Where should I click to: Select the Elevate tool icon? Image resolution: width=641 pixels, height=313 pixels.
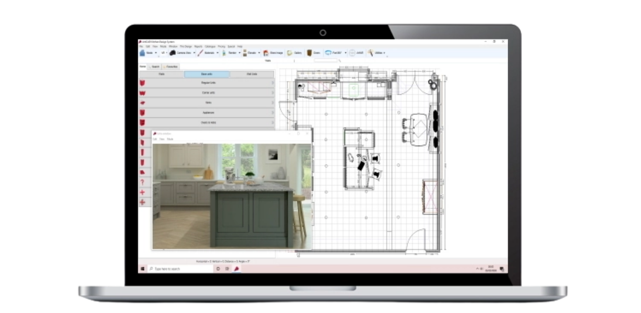pyautogui.click(x=245, y=53)
